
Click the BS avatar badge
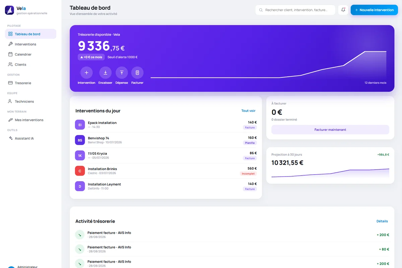80,140
